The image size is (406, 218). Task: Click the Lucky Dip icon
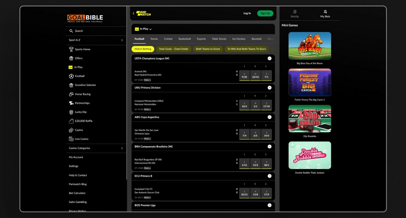pos(71,112)
